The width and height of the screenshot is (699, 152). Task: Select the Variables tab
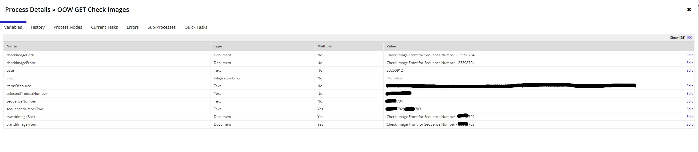(x=13, y=27)
